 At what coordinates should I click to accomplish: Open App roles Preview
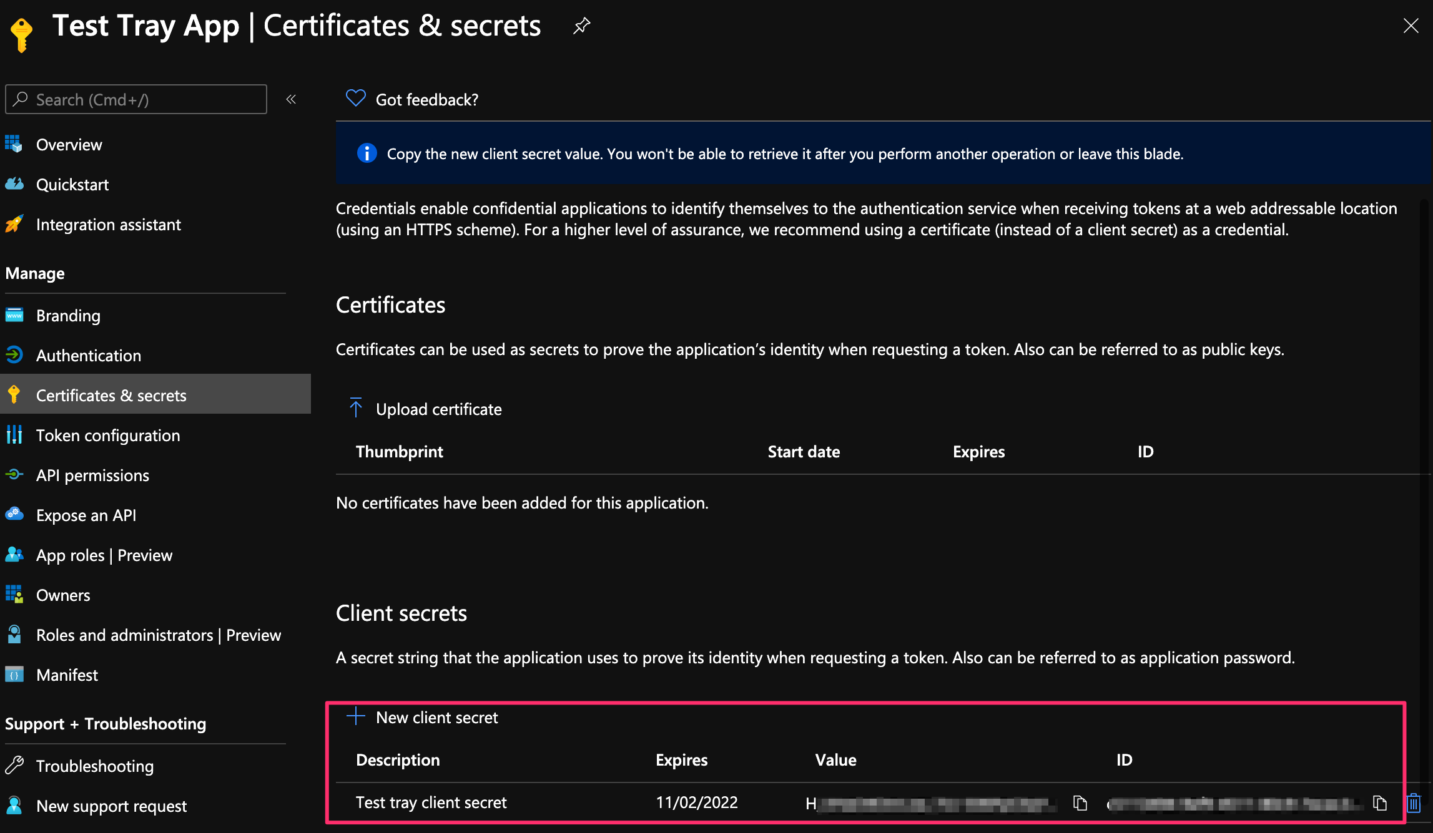point(104,555)
